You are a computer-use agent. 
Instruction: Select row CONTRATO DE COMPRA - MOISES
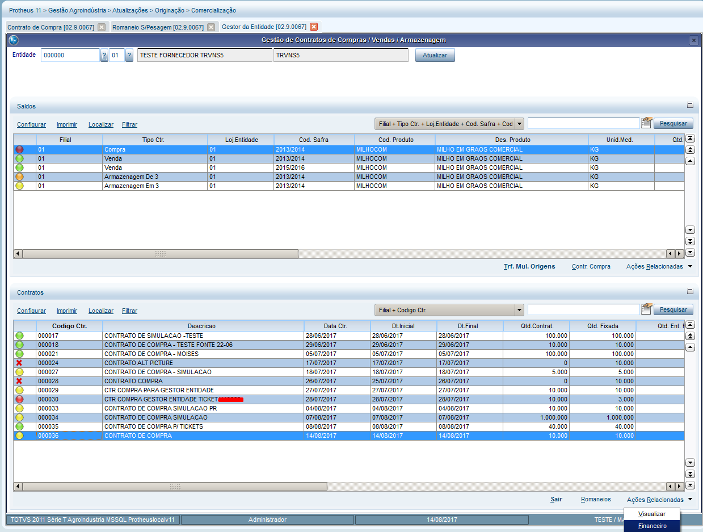click(x=349, y=354)
